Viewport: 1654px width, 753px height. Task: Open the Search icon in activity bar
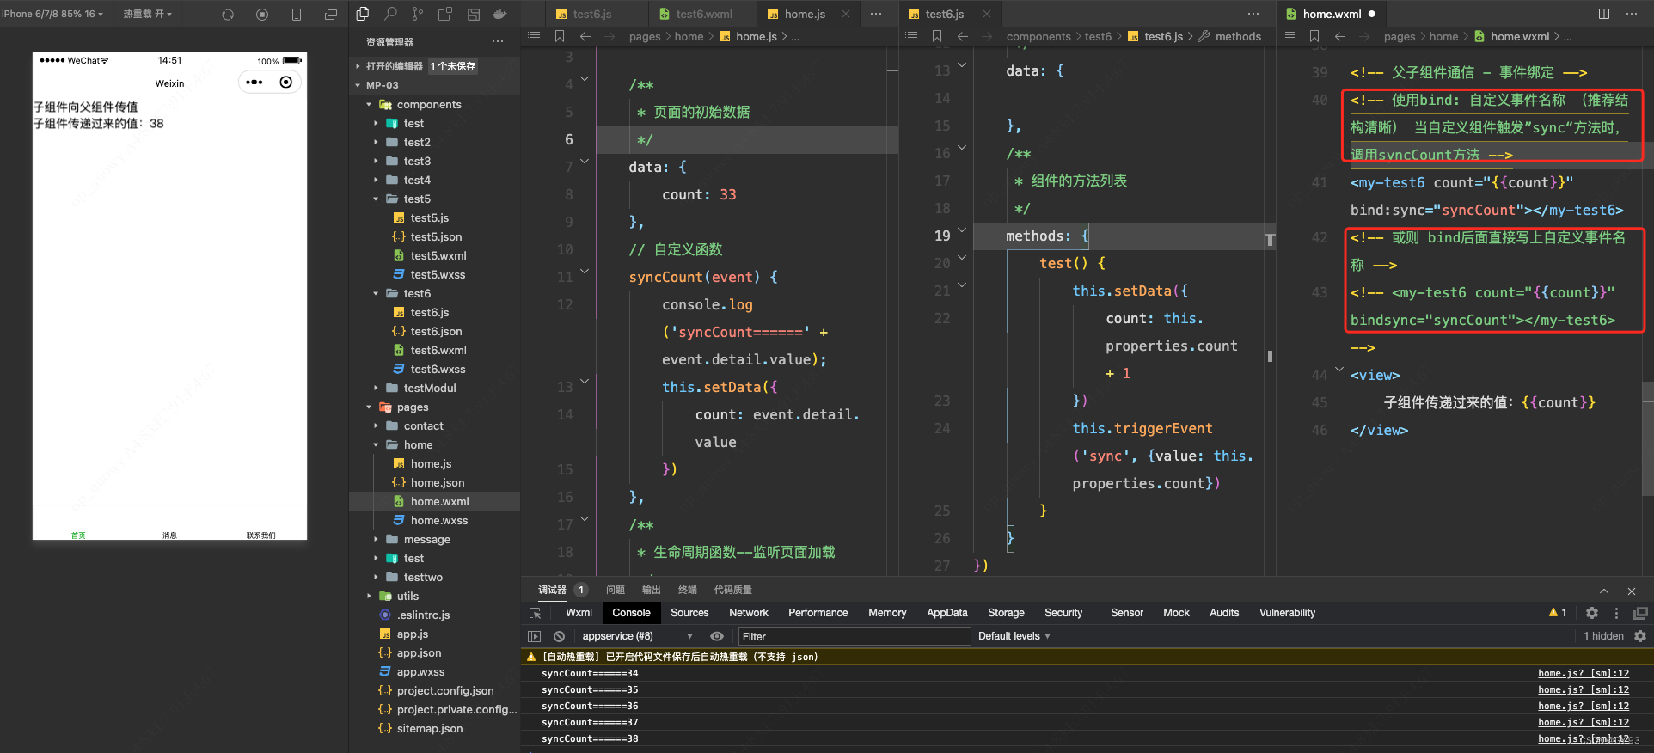390,14
